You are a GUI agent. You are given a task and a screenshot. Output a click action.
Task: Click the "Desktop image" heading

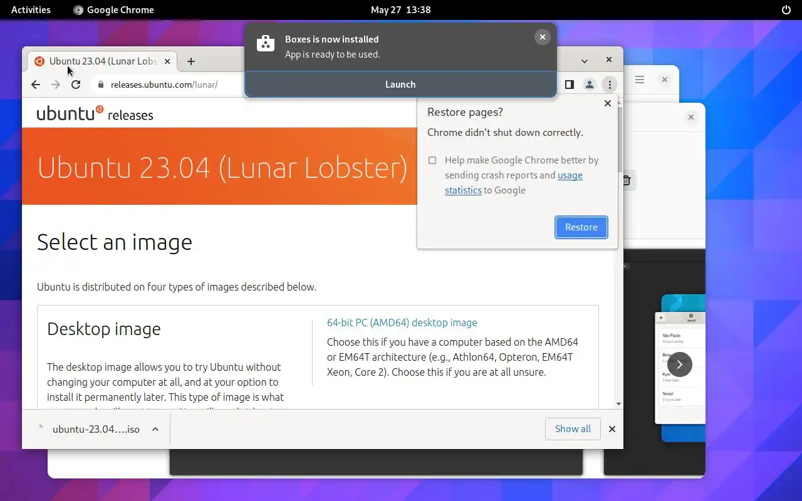(x=104, y=329)
